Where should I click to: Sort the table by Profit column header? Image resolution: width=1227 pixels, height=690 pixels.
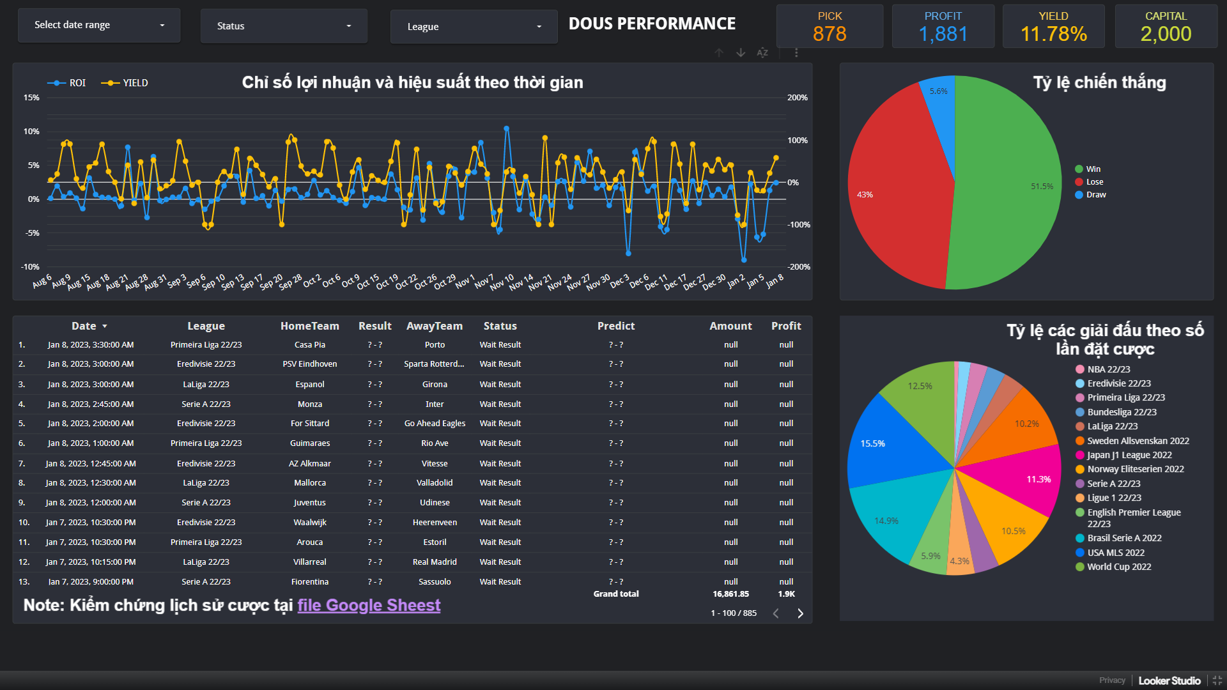[785, 326]
